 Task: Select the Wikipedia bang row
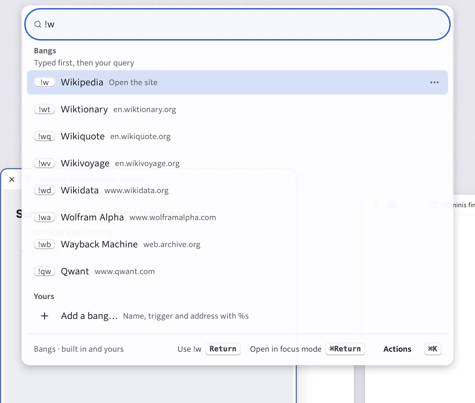(237, 82)
